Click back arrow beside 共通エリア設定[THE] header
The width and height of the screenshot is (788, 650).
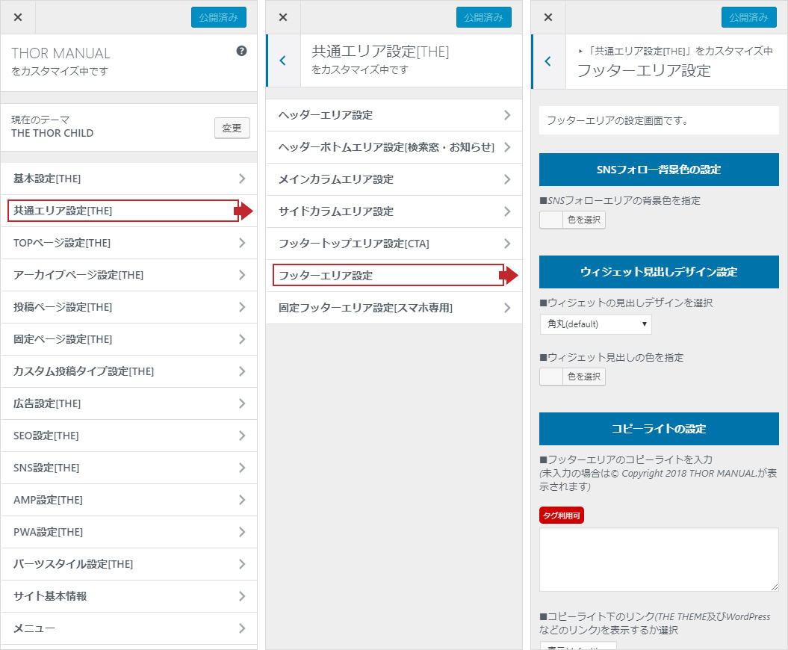pos(282,61)
